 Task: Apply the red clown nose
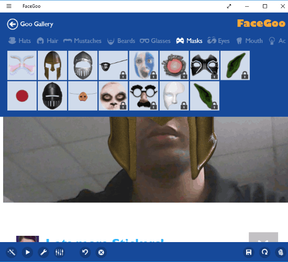click(22, 96)
